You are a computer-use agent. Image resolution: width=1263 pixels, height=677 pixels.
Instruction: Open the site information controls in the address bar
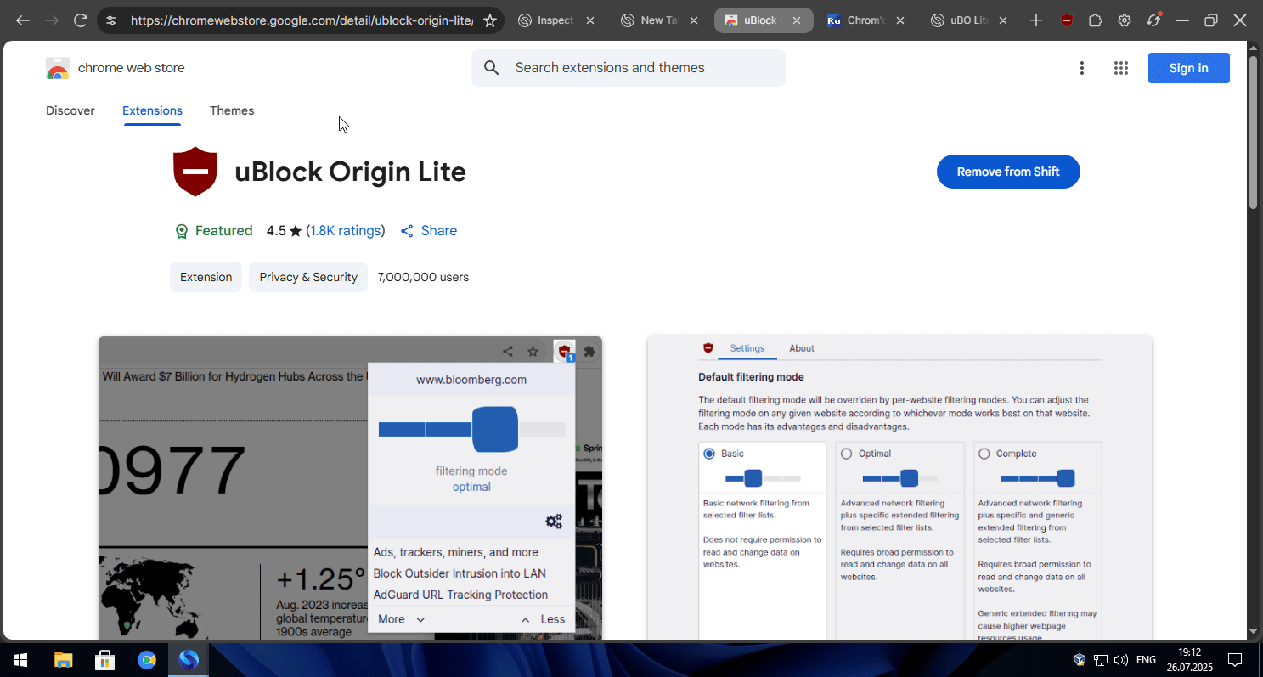pos(111,20)
